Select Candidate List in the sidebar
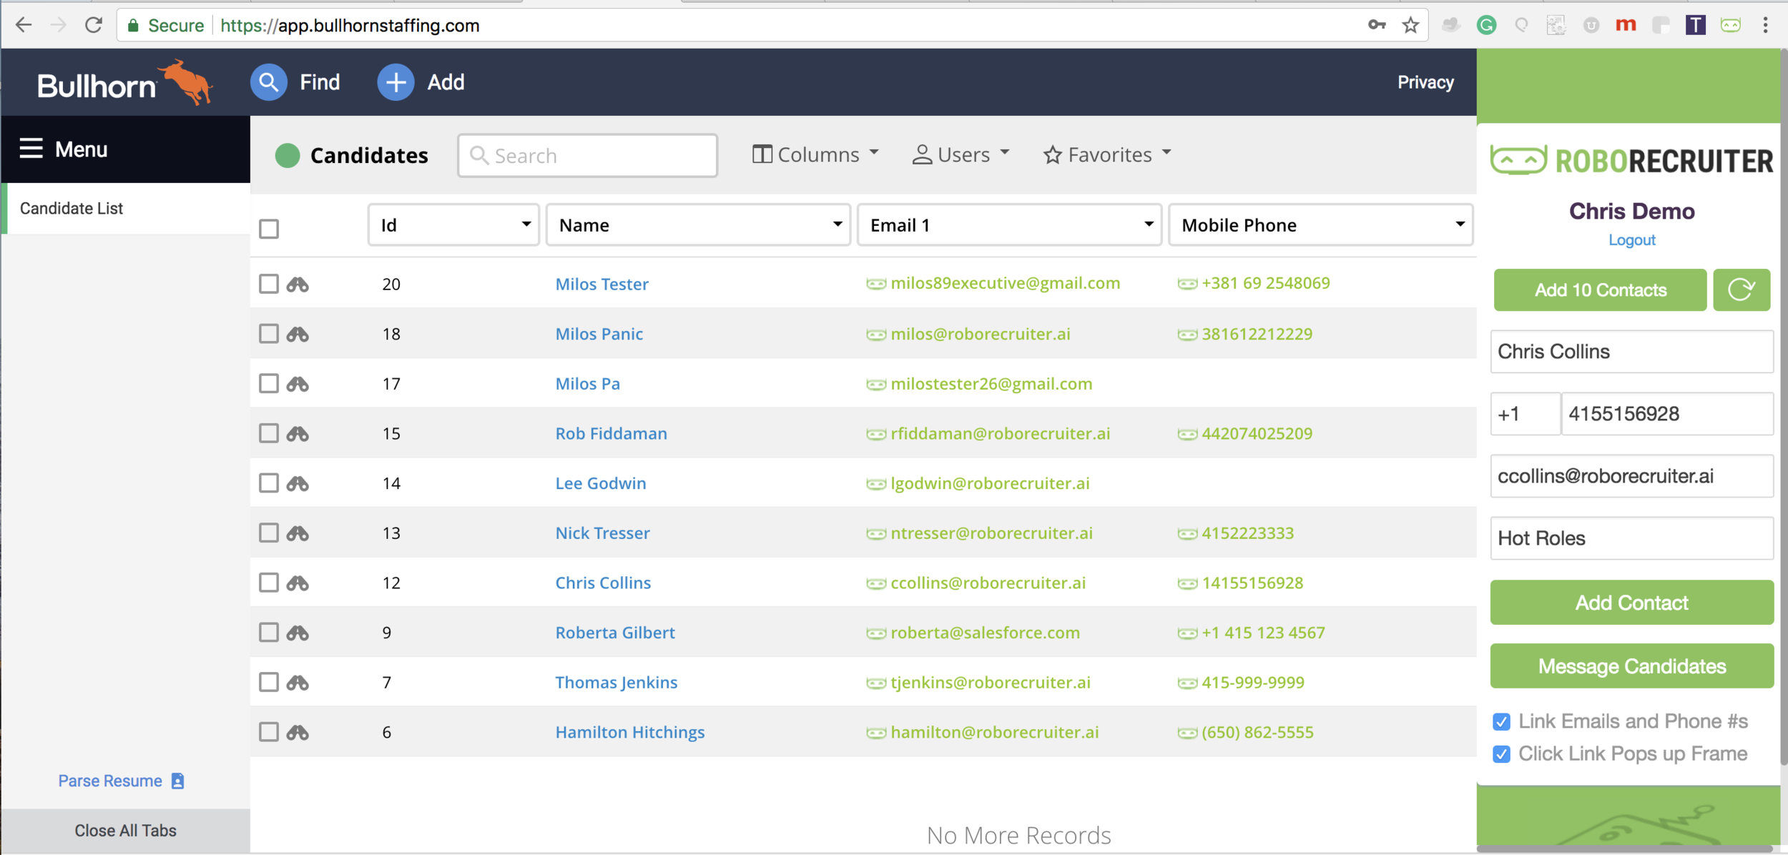 click(x=126, y=208)
